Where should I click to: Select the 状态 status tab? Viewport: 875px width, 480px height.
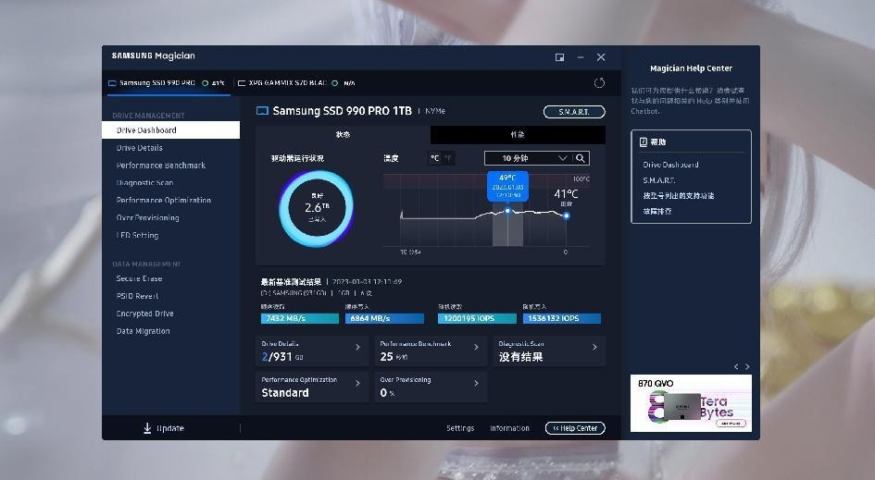coord(343,135)
